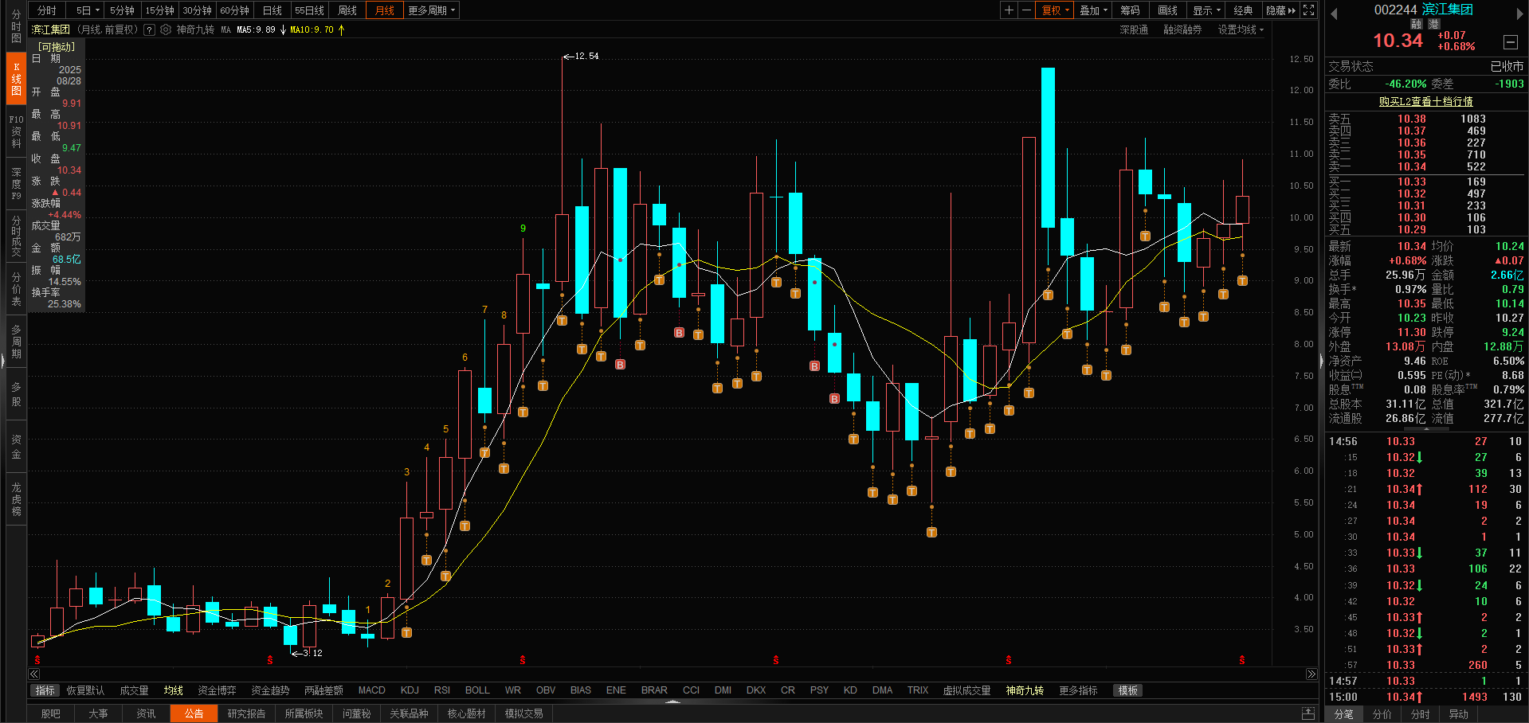Open the 叠加 overlay dropdown
This screenshot has height=723, width=1529.
pyautogui.click(x=1093, y=10)
